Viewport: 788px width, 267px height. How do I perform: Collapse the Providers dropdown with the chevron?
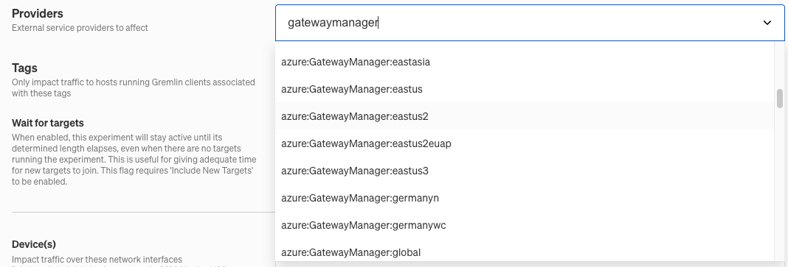click(x=767, y=23)
